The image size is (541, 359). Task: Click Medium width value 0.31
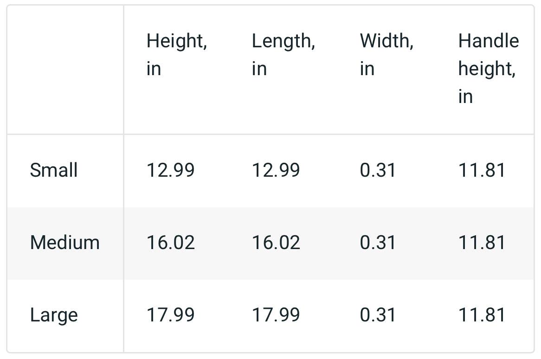click(378, 243)
